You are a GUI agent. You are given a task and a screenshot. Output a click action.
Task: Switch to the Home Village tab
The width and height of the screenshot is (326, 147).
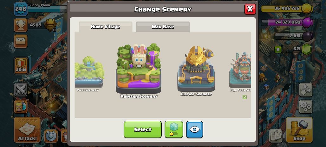tap(105, 27)
